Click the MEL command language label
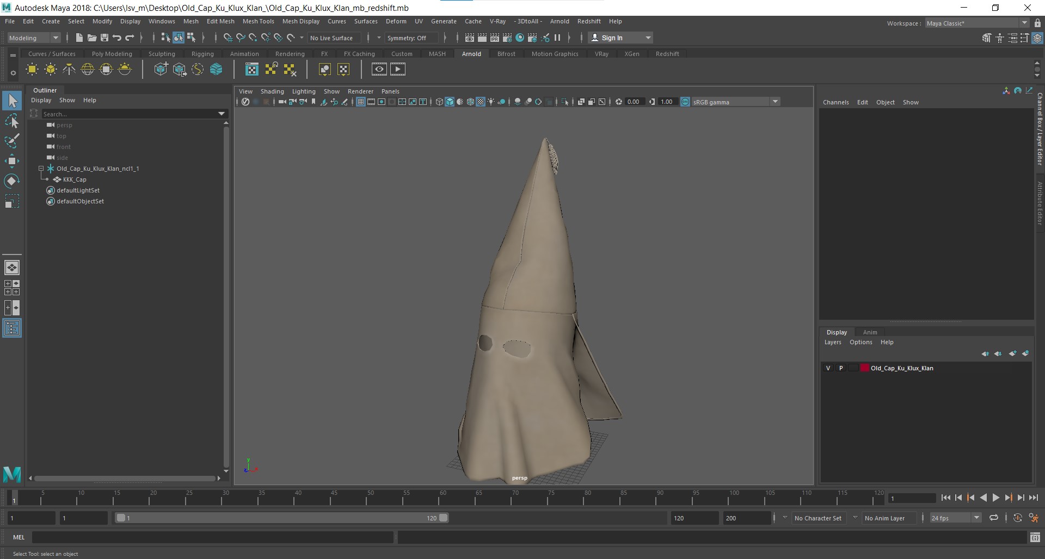This screenshot has width=1045, height=559. coord(19,537)
